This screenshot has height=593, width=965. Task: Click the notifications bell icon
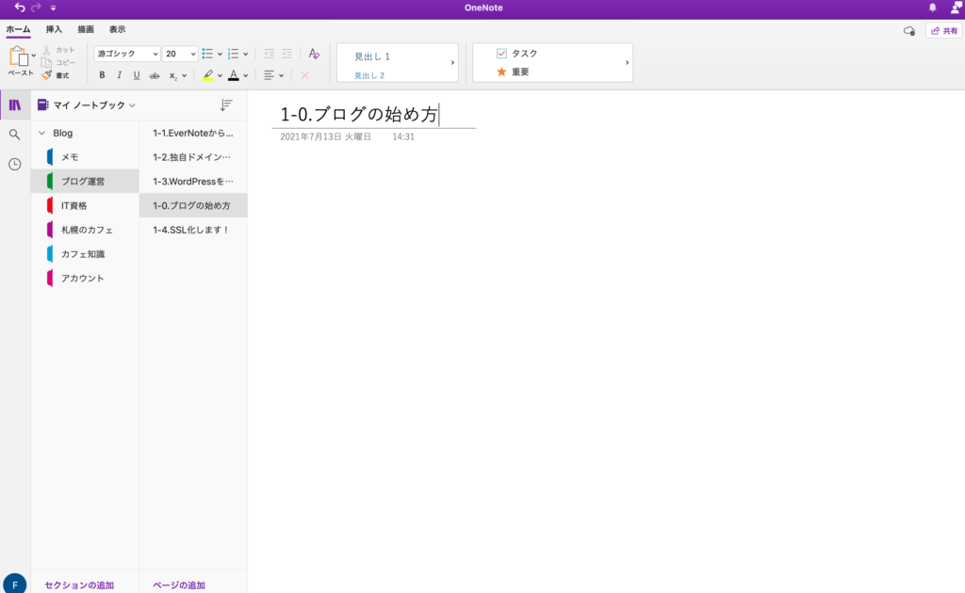pos(932,8)
